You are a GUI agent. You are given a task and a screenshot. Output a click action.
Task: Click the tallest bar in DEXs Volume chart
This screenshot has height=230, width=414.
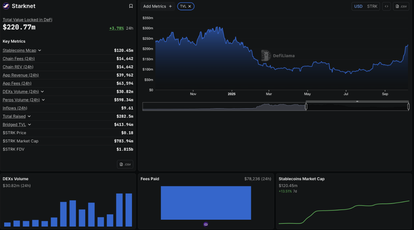click(x=120, y=210)
